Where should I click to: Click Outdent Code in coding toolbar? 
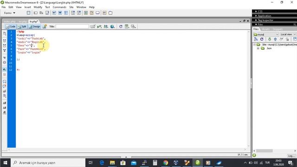[x=5, y=108]
